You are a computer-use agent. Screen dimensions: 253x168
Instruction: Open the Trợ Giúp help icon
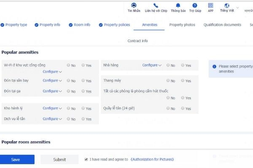coord(195,5)
